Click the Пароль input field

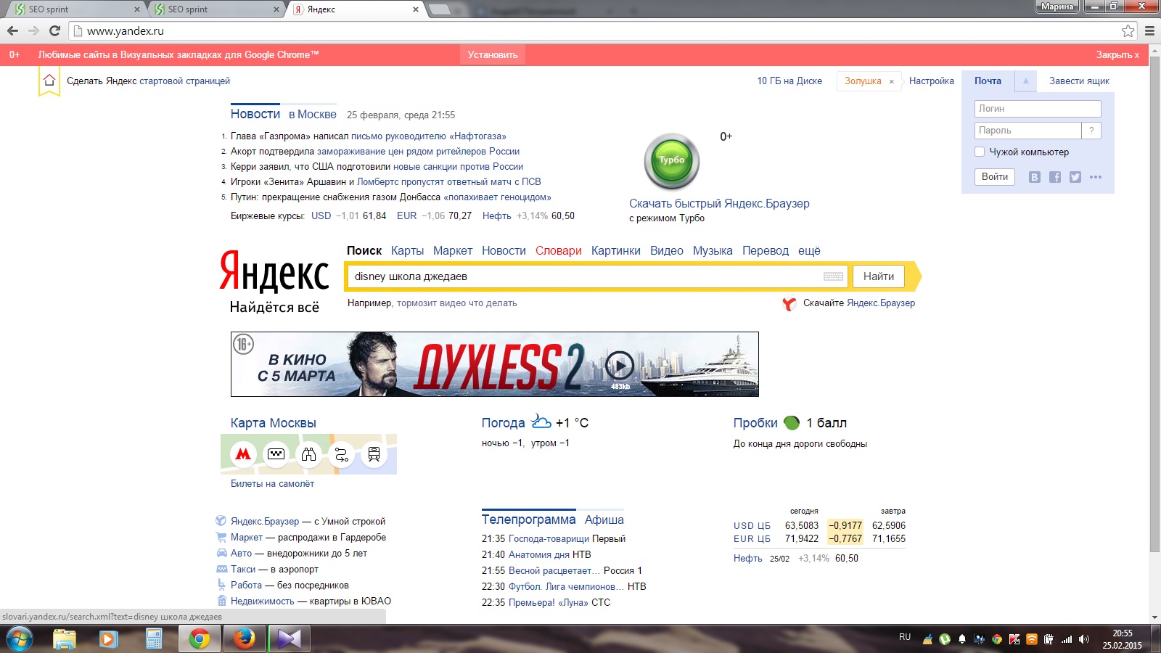point(1028,131)
